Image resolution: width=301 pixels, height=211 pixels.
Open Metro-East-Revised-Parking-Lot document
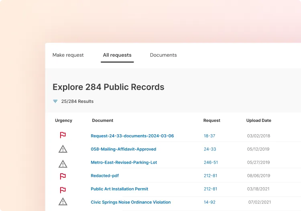click(x=124, y=162)
